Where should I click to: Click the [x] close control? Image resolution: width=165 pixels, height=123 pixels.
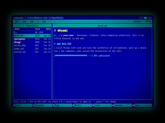[x=150, y=18]
